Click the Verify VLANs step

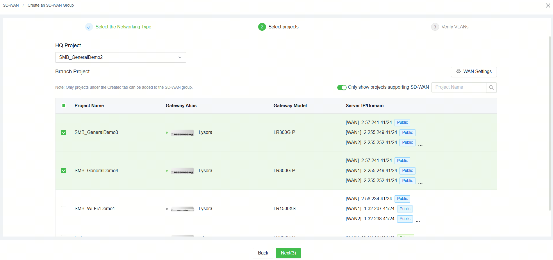[450, 27]
